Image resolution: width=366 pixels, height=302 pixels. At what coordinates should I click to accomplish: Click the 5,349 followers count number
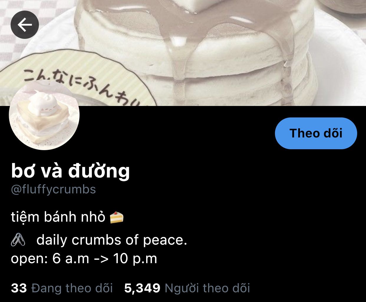pos(142,288)
